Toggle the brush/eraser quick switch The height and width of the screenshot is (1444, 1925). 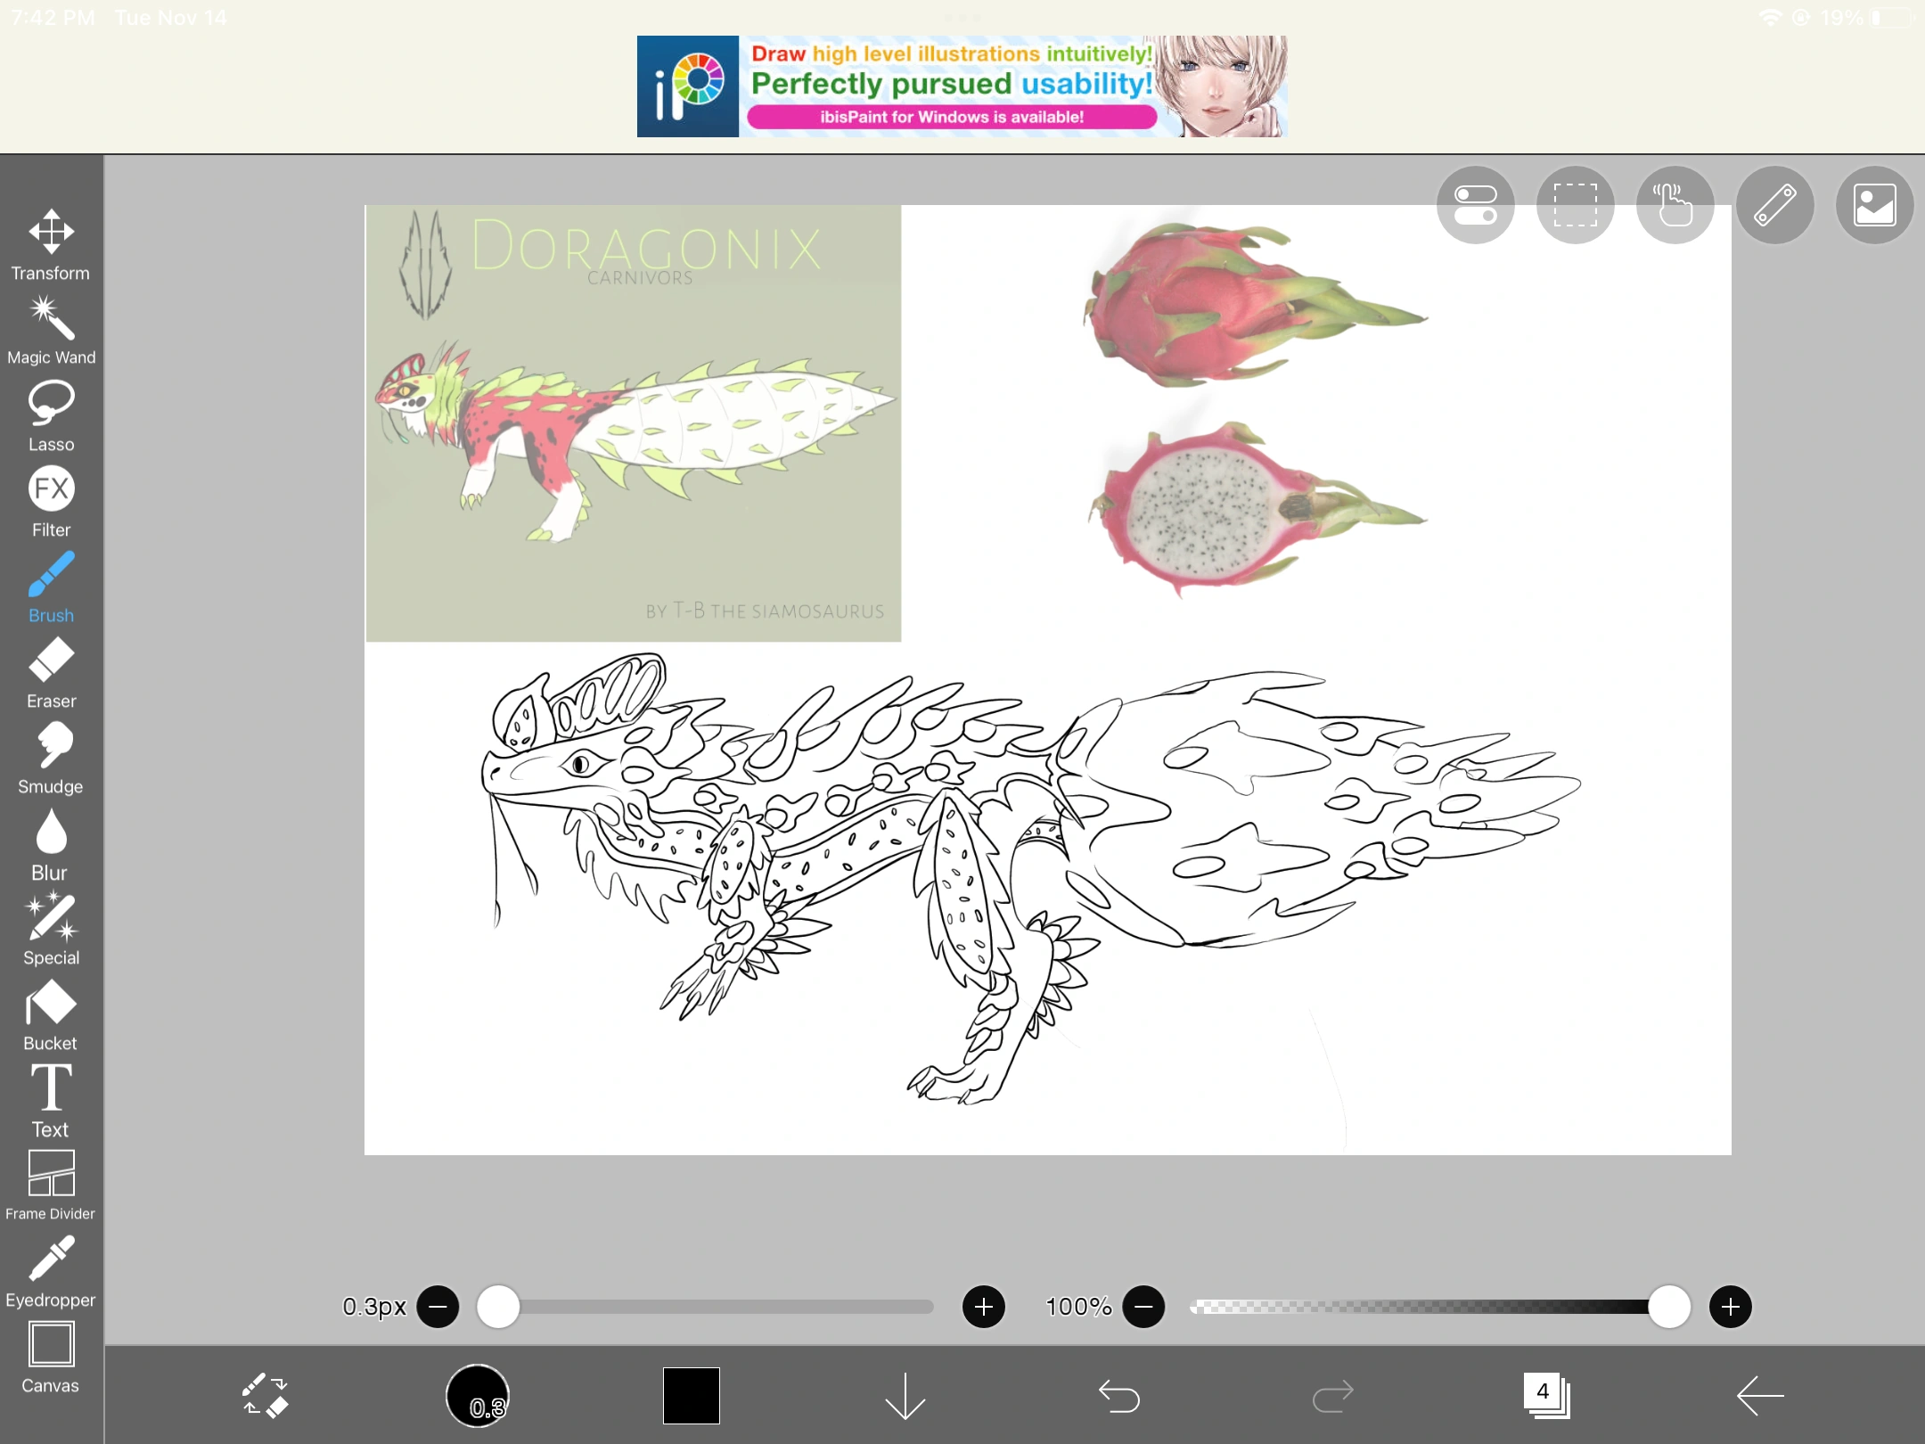265,1397
